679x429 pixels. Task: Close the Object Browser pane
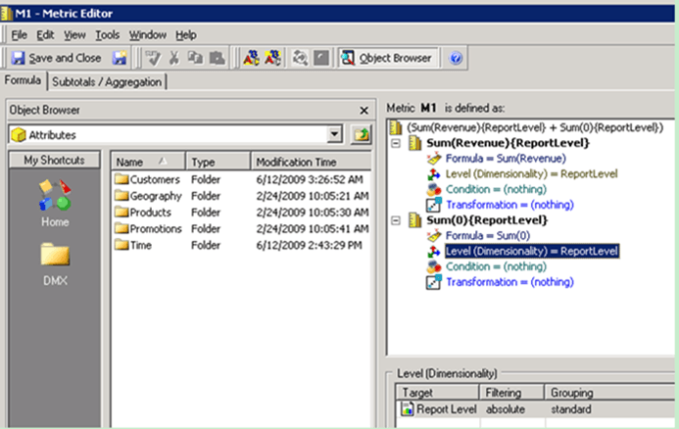point(364,111)
